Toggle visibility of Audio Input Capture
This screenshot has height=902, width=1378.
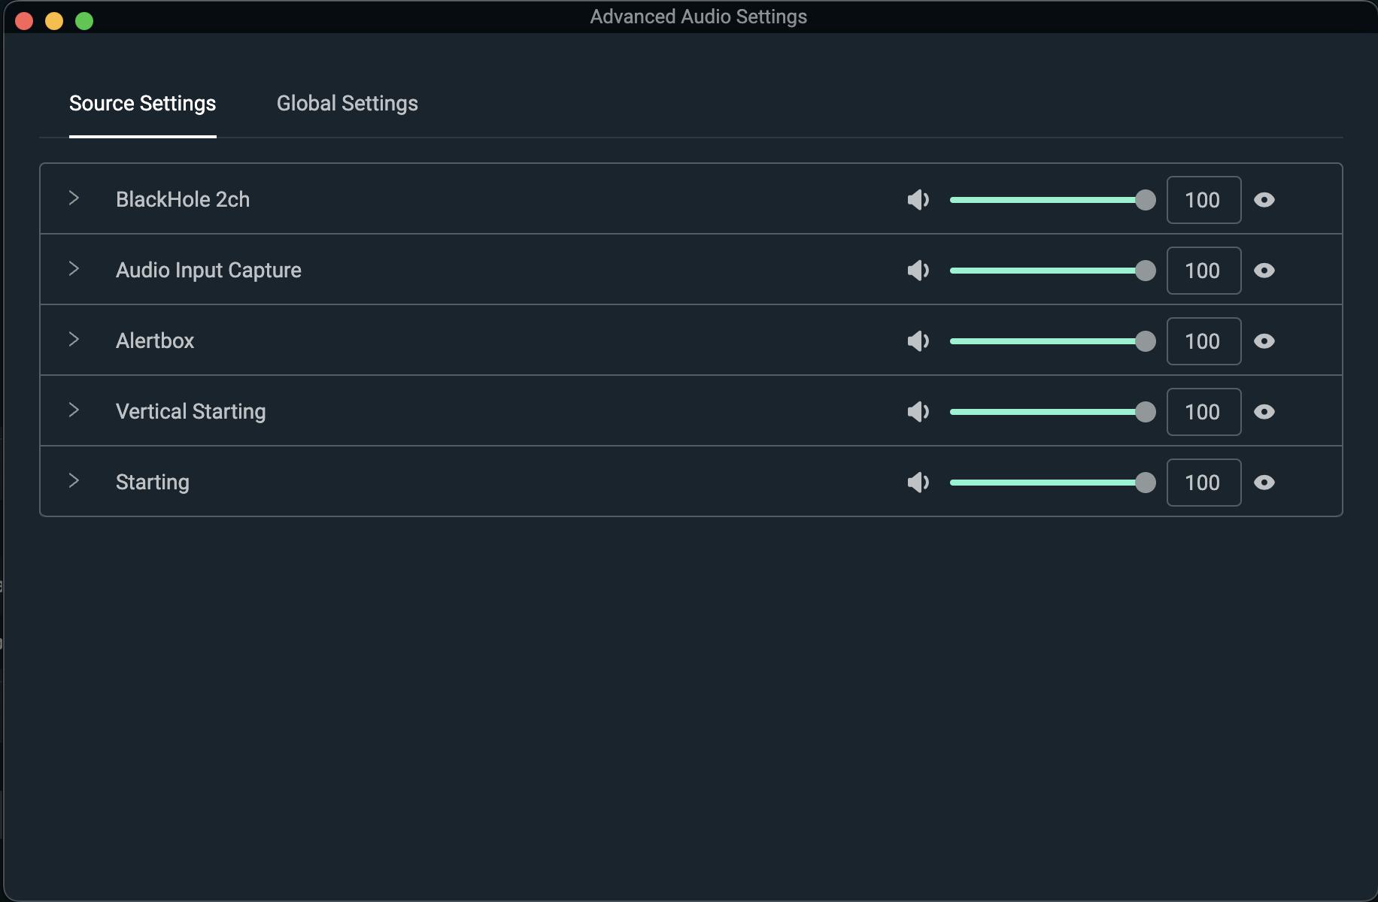click(x=1264, y=271)
